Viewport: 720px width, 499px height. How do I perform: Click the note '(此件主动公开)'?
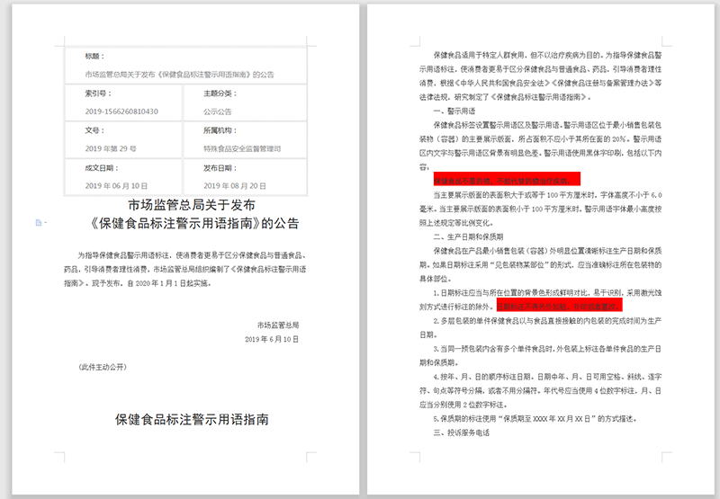[x=103, y=367]
